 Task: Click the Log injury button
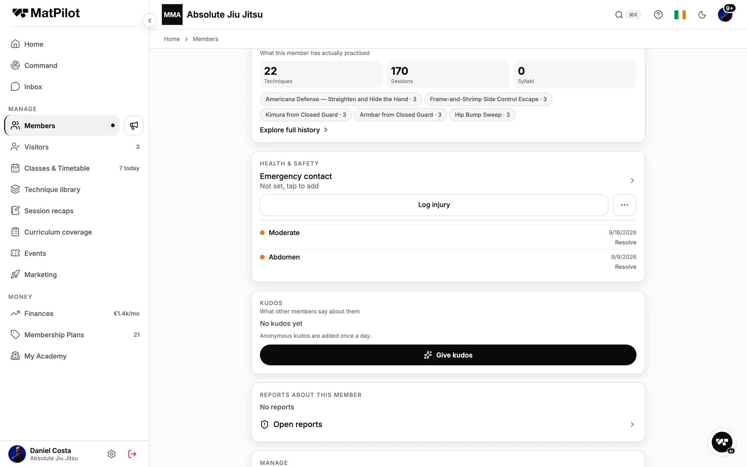coord(434,205)
